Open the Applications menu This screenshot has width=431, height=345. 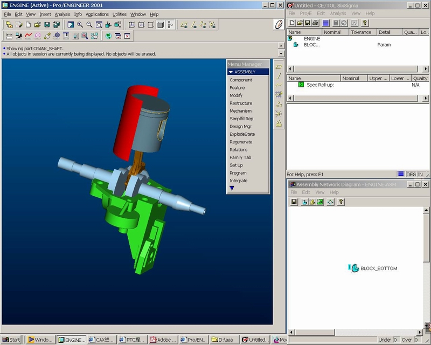click(97, 15)
